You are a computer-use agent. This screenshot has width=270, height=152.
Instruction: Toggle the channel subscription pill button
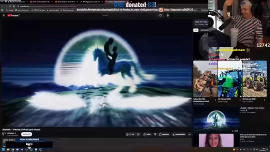[27, 134]
